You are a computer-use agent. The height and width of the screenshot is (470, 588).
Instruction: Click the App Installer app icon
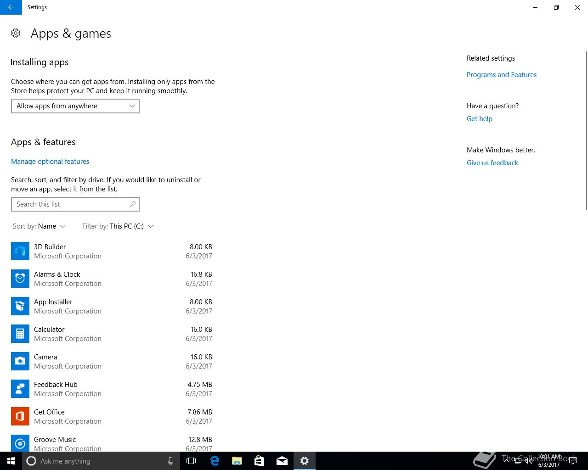[20, 306]
